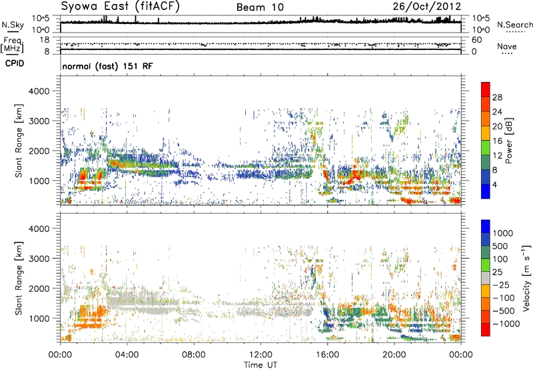Click the 'Beam 10' label
This screenshot has height=369, width=533.
coord(260,7)
